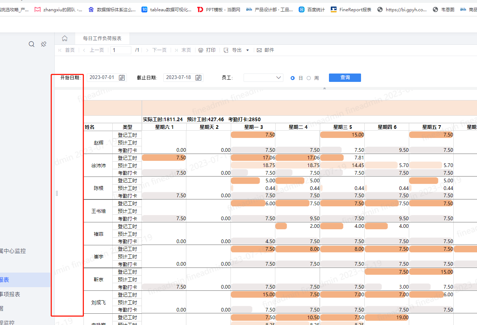Screen dimensions: 477x325
Task: Go to 末页 last page
Action: tap(183, 50)
